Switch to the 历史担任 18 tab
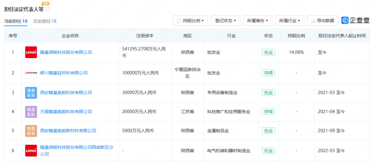This screenshot has height=162, width=374. [x=45, y=21]
